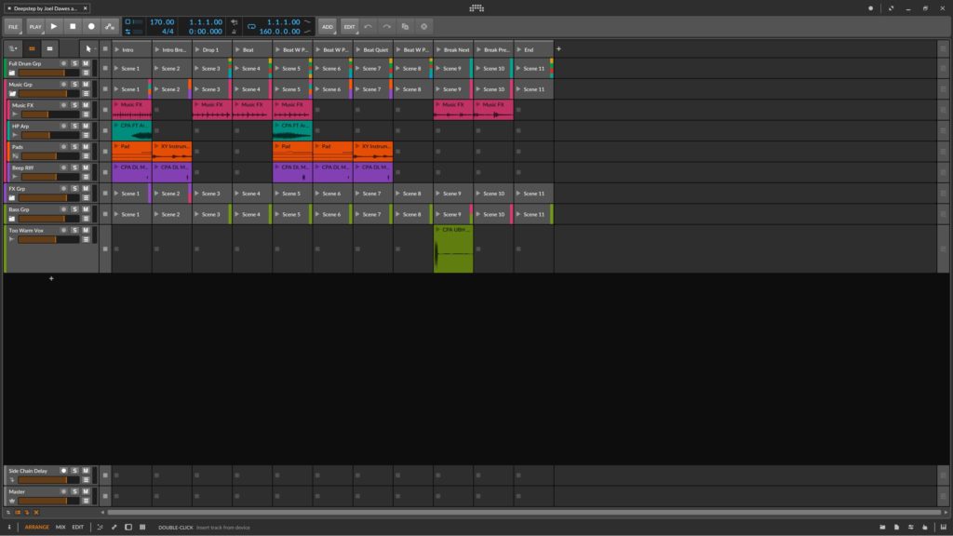Click the redo arrow in toolbar
Viewport: 953px width, 536px height.
[x=386, y=27]
